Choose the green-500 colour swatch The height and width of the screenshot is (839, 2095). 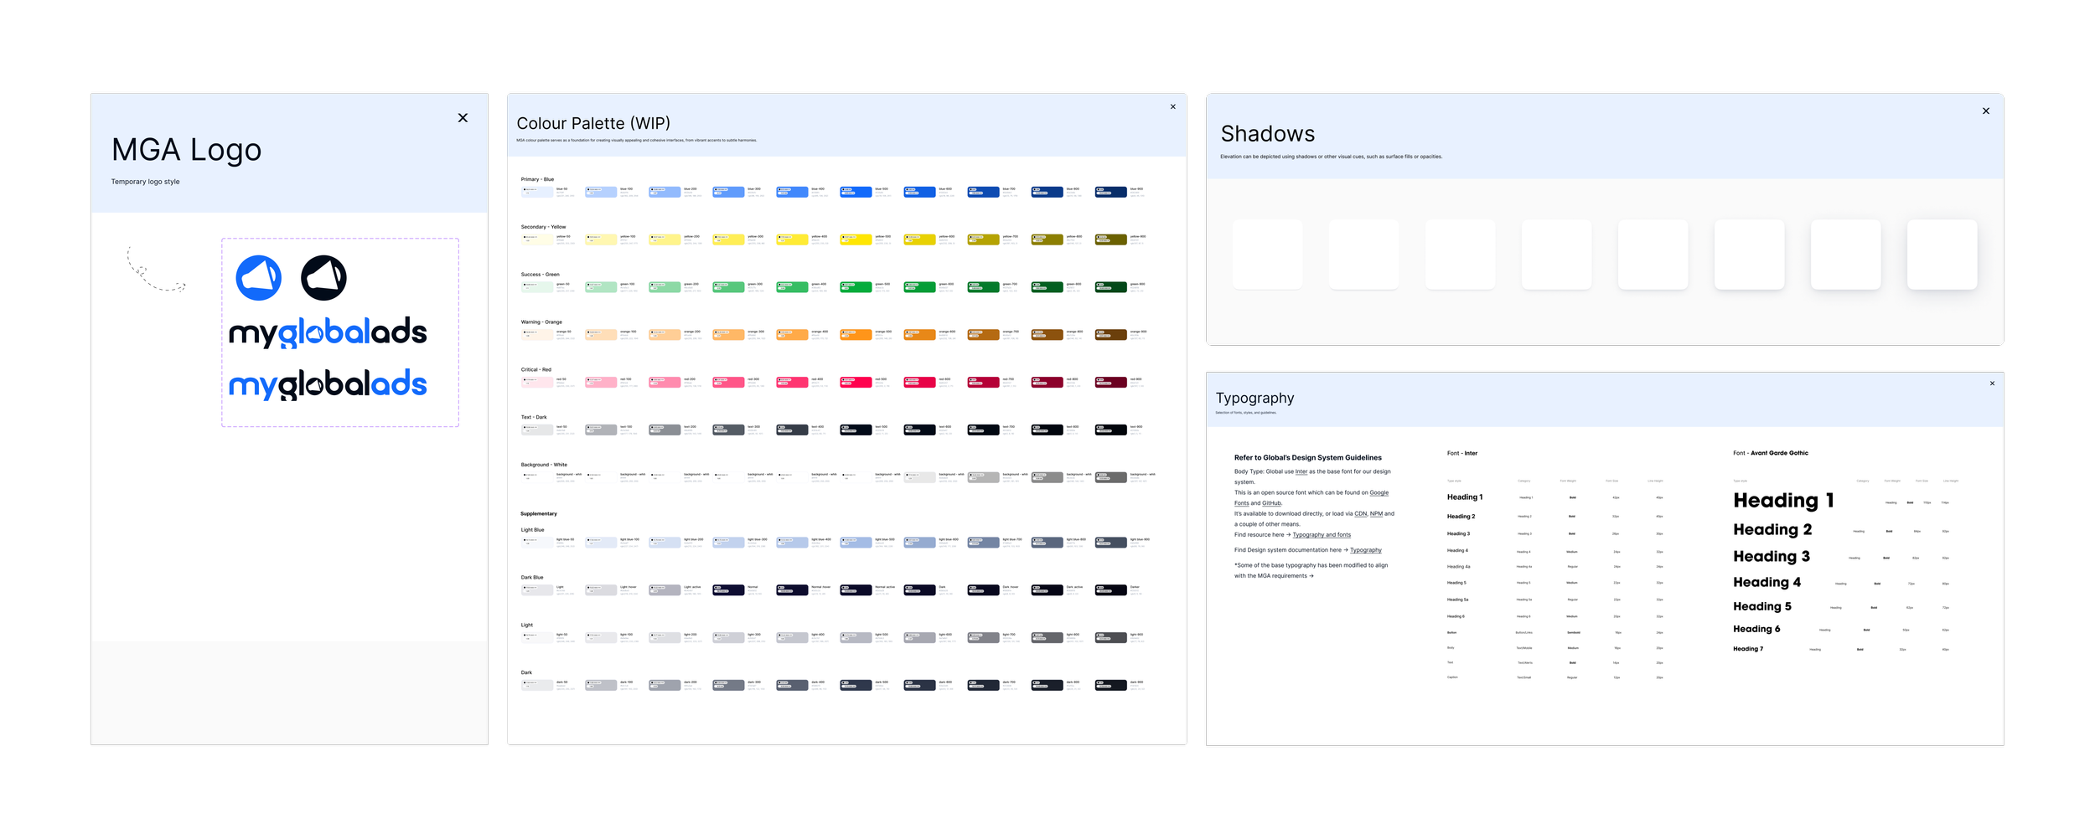pos(856,287)
